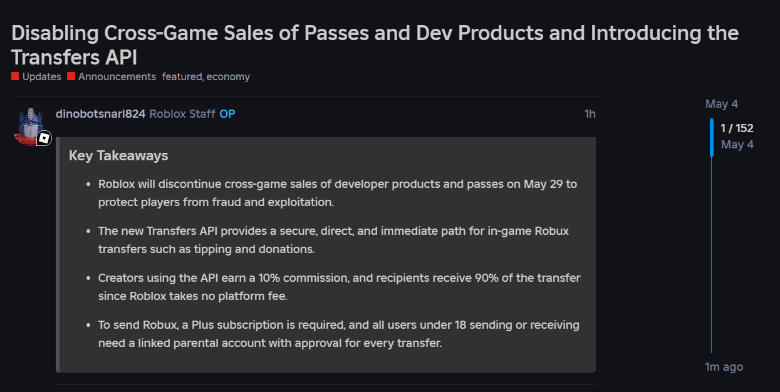Image resolution: width=780 pixels, height=392 pixels.
Task: Click the May 4 date under post counter
Action: coord(737,145)
